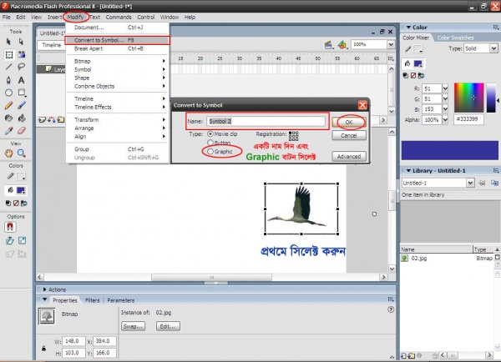Click the Swap... button
The image size is (501, 362).
click(x=134, y=326)
